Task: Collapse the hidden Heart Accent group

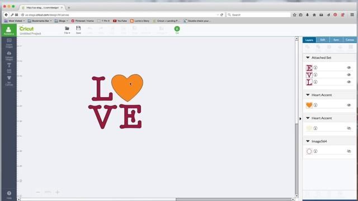Action: 308,118
